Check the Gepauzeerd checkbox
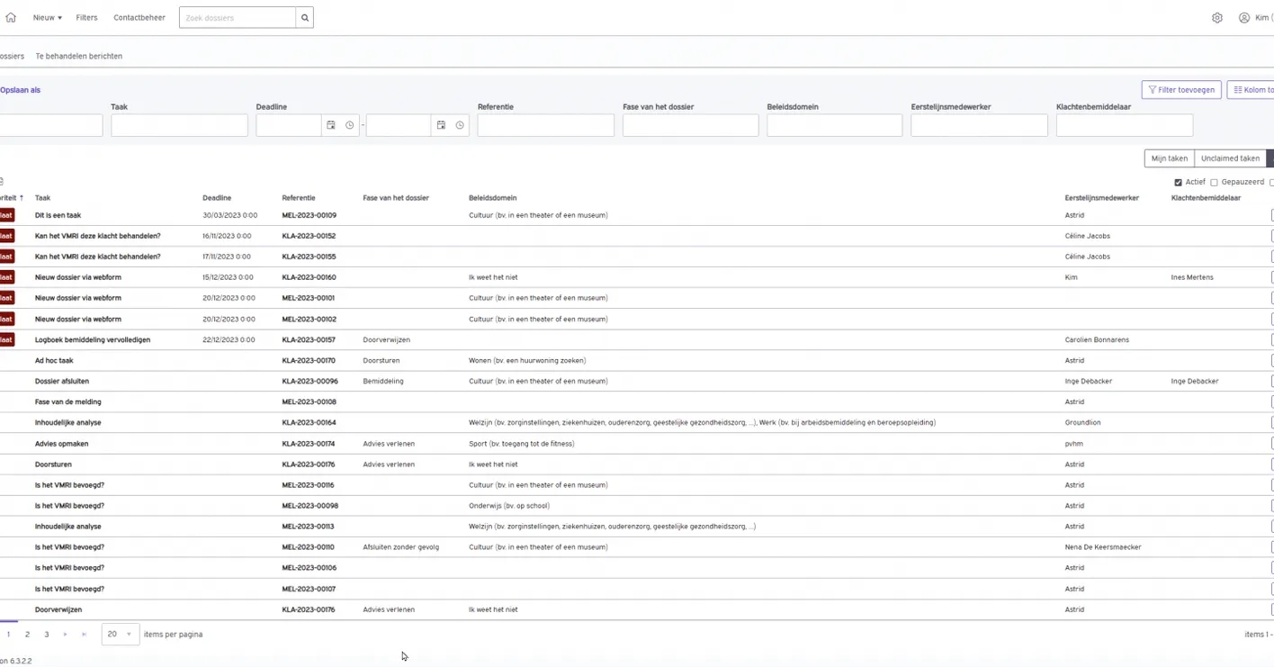 coord(1214,183)
